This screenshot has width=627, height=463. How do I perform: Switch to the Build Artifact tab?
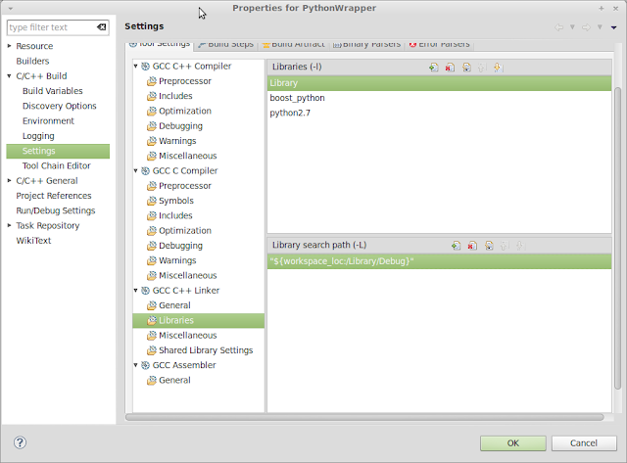tap(294, 44)
